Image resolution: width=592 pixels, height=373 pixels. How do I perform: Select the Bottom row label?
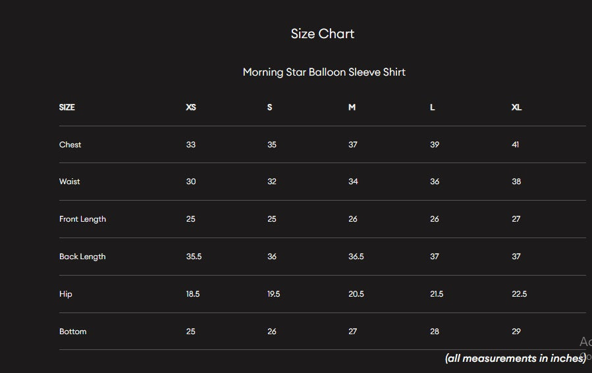73,332
